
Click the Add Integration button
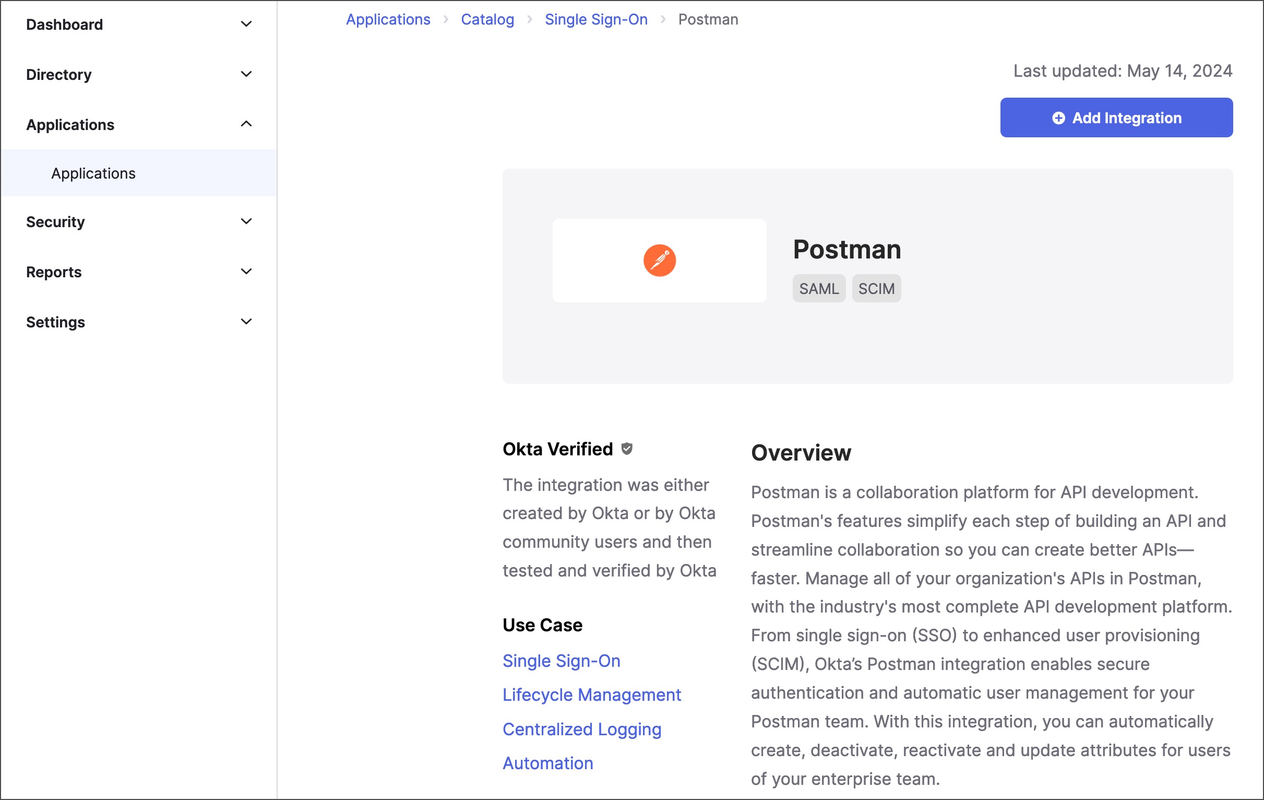tap(1116, 117)
